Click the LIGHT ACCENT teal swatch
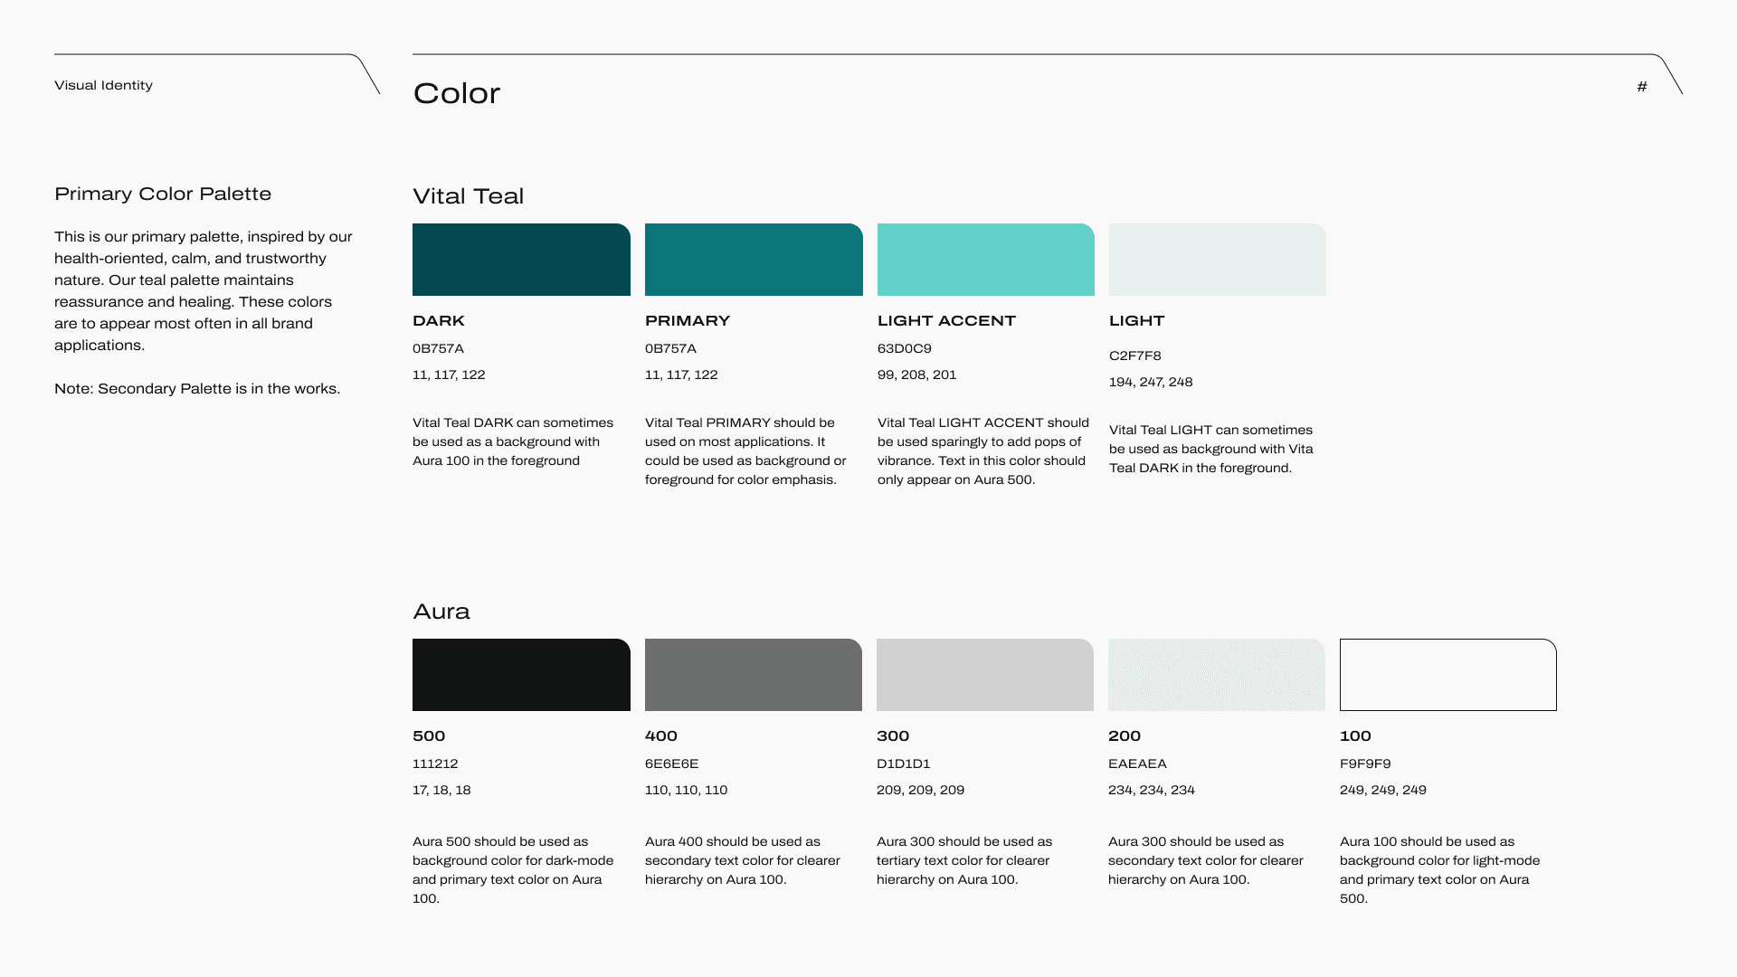 (985, 260)
